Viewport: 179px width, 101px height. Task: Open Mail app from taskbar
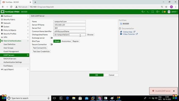click(87, 98)
